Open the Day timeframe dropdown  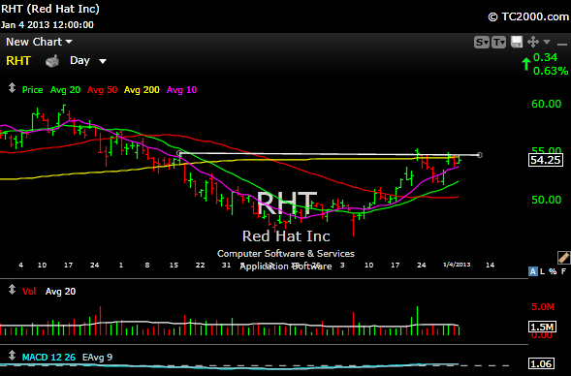pos(88,60)
